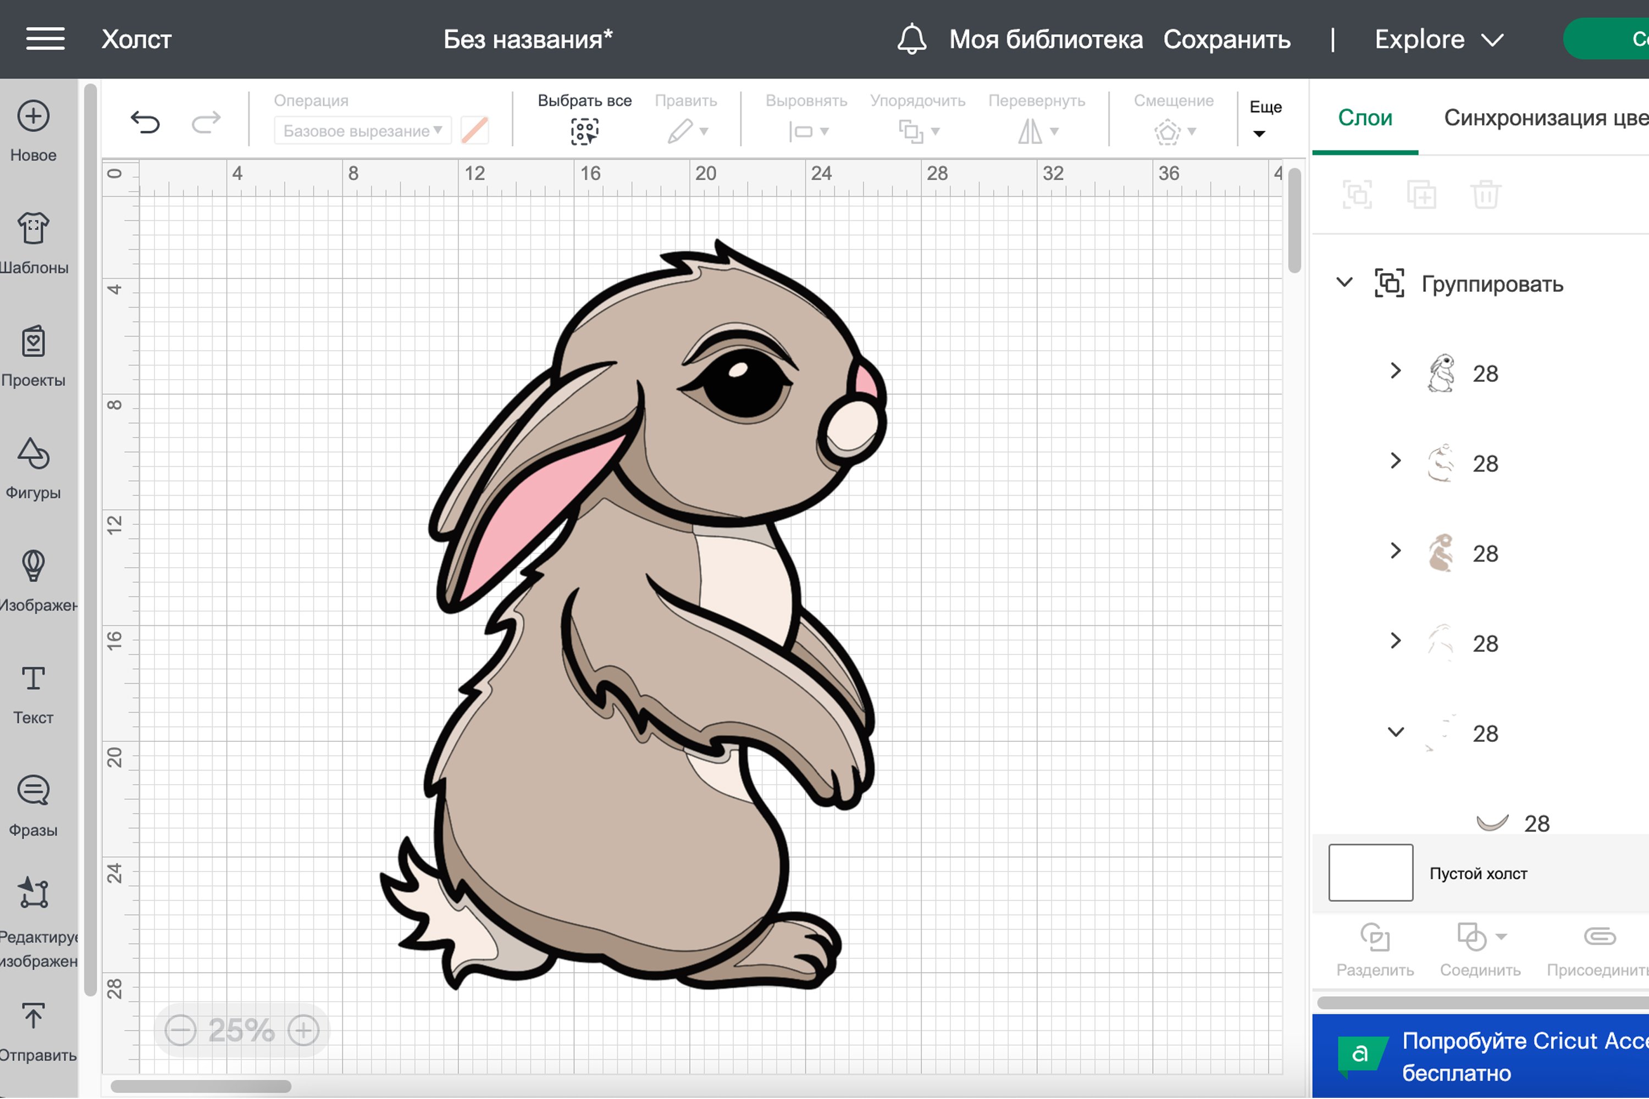This screenshot has height=1099, width=1649.
Task: Collapse the Группировать group layer
Action: (1344, 282)
